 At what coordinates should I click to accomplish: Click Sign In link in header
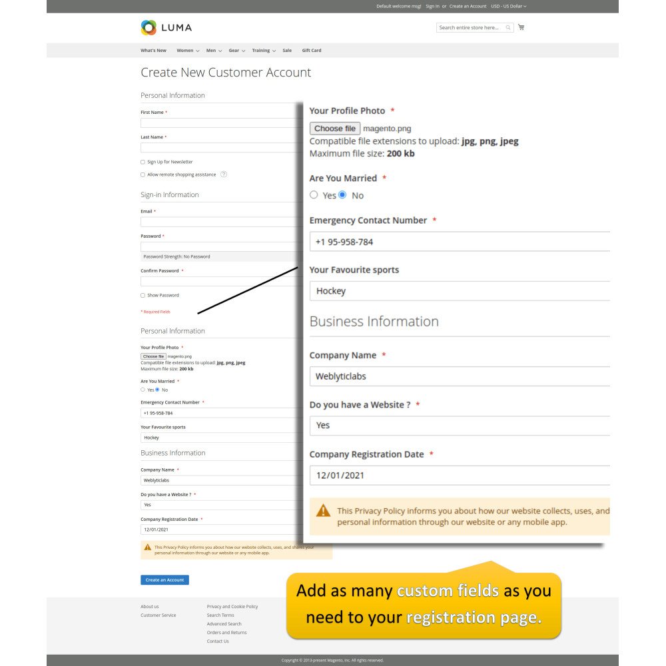(432, 7)
